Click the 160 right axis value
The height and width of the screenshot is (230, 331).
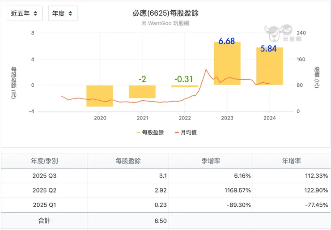pyautogui.click(x=301, y=60)
